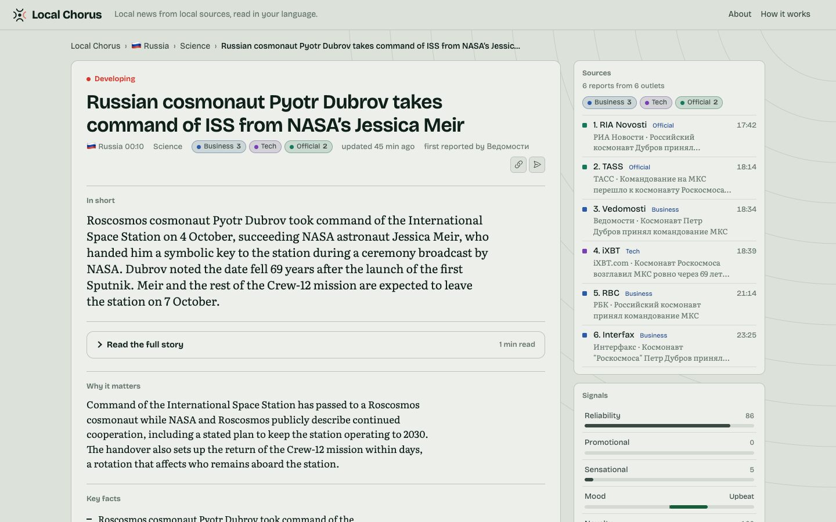Click the Mood signal bar
Screen dimensions: 836x522
tap(669, 507)
